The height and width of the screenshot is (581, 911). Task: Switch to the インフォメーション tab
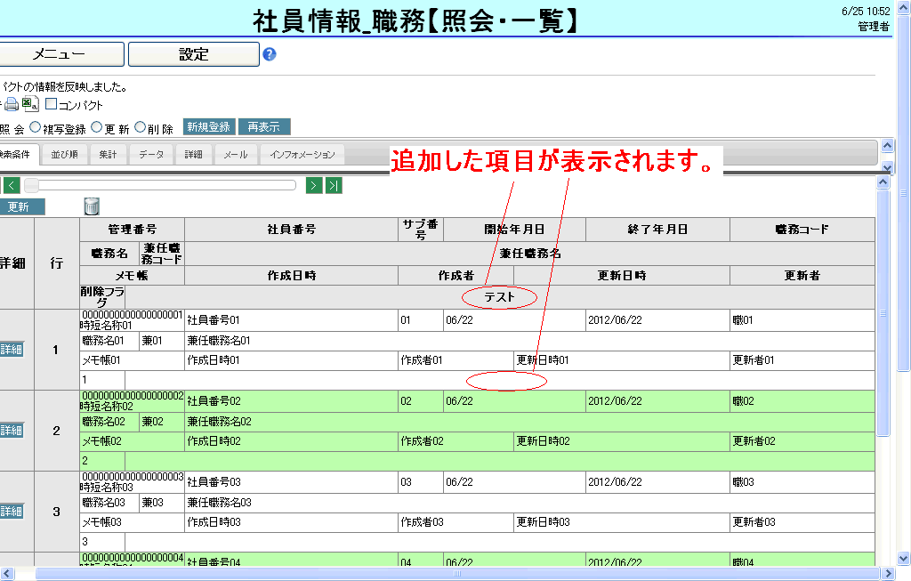[302, 155]
